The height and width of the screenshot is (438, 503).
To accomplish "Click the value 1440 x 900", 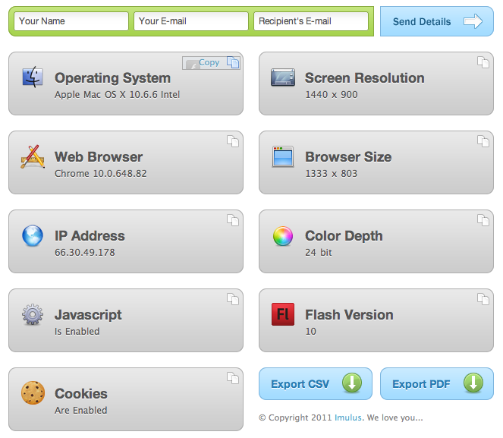I will tap(332, 95).
